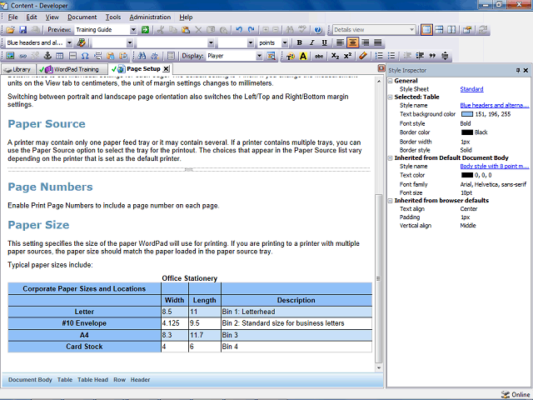Open the points units dropdown

point(285,42)
